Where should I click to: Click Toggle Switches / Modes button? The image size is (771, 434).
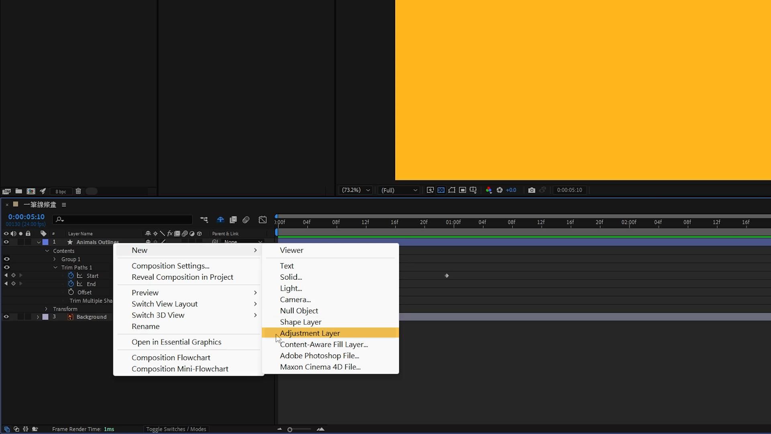(x=176, y=429)
